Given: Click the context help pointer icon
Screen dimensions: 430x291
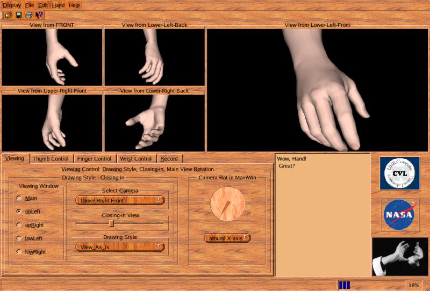Looking at the screenshot, I should [x=39, y=16].
